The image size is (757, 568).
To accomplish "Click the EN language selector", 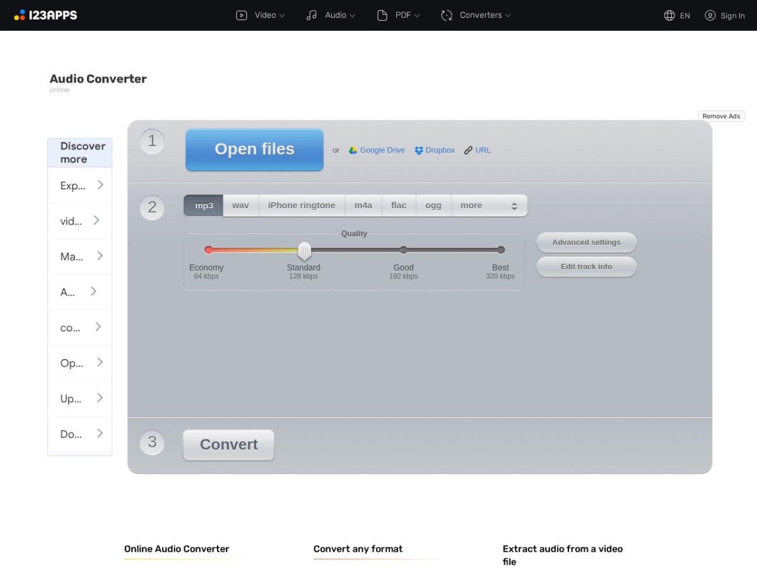I will pos(685,16).
